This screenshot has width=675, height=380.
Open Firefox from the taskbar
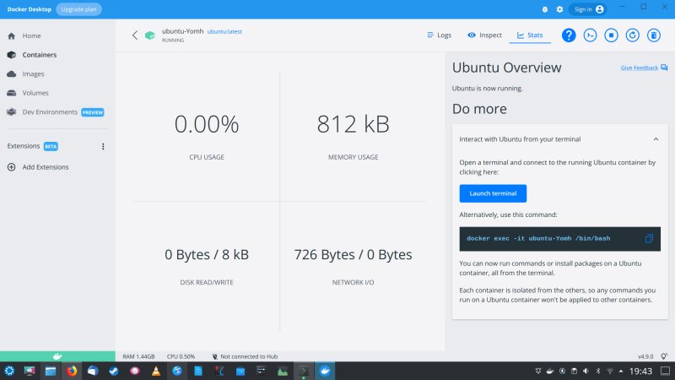pyautogui.click(x=71, y=370)
